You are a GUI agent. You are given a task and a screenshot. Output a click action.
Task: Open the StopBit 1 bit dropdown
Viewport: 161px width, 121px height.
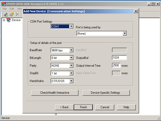pyautogui.click(x=71, y=73)
